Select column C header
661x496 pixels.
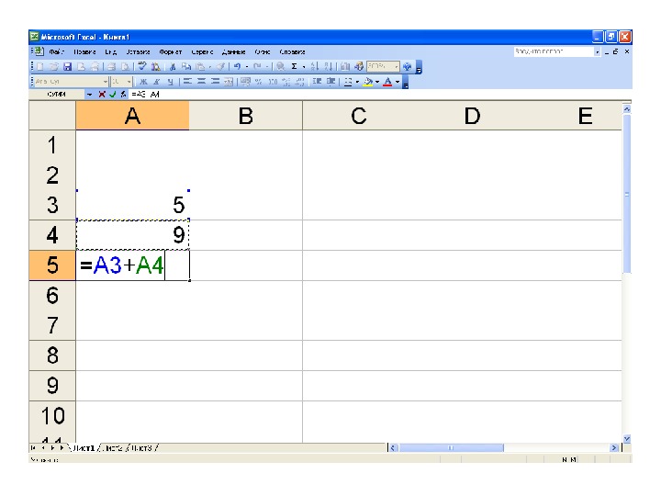(359, 116)
